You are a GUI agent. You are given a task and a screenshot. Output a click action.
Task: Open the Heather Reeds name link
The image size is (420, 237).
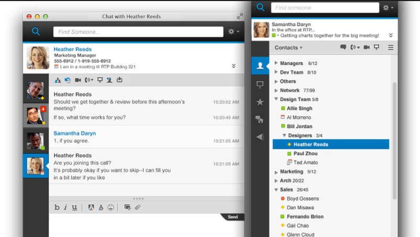click(73, 49)
